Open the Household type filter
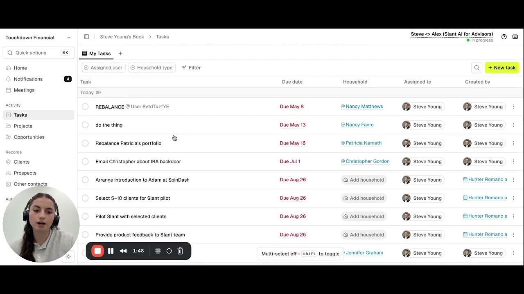 coord(151,68)
